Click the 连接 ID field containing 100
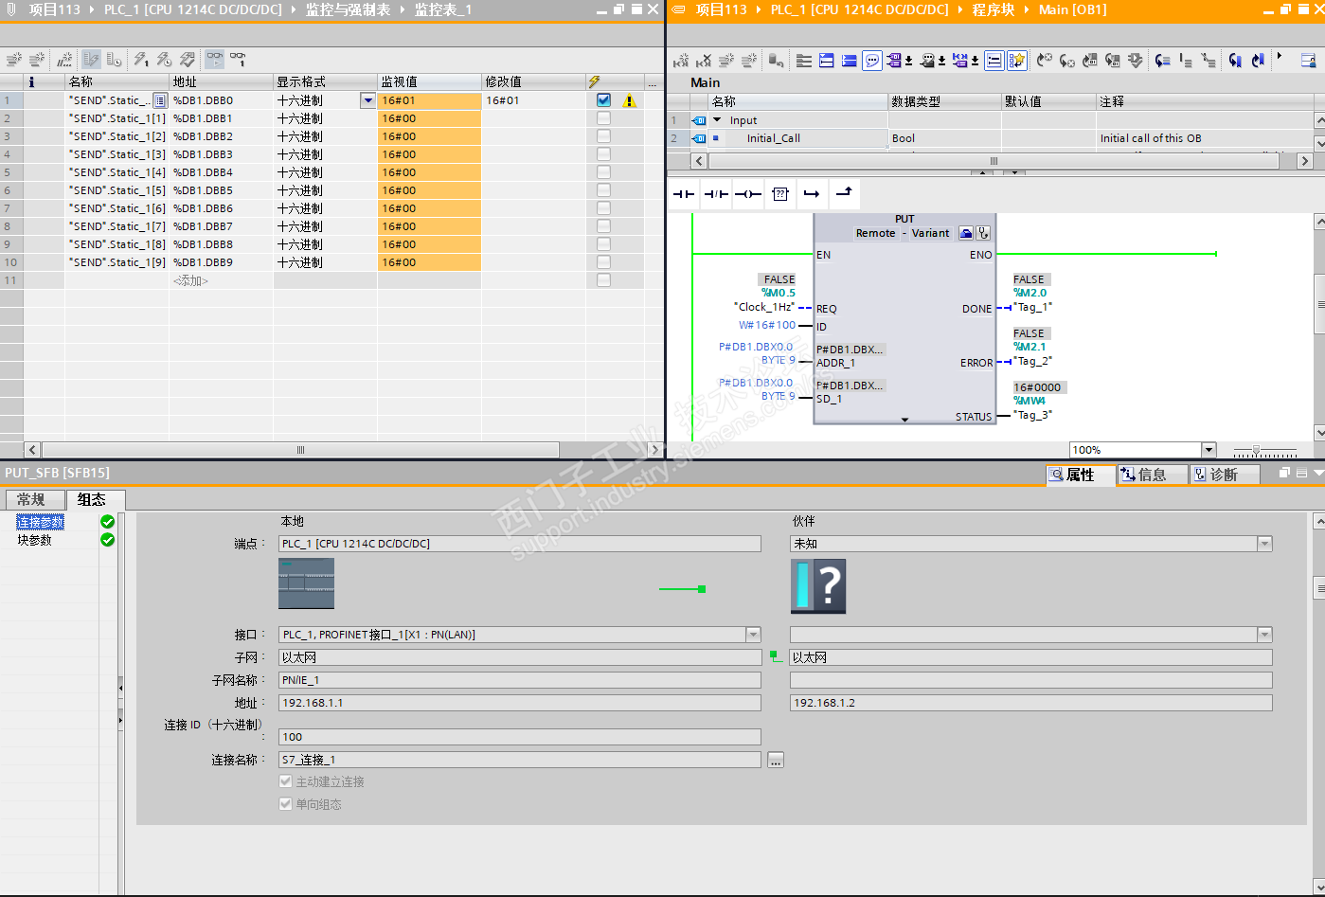This screenshot has height=897, width=1325. (519, 737)
